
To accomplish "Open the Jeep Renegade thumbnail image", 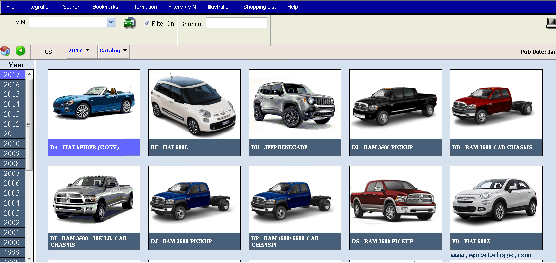I will [295, 104].
